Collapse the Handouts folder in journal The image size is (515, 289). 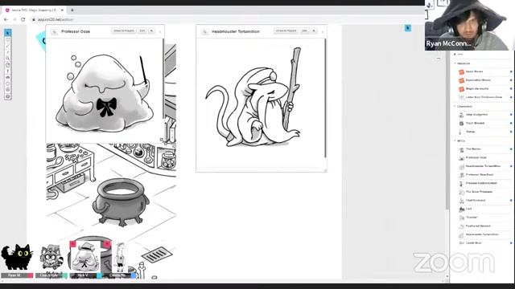tap(455, 63)
